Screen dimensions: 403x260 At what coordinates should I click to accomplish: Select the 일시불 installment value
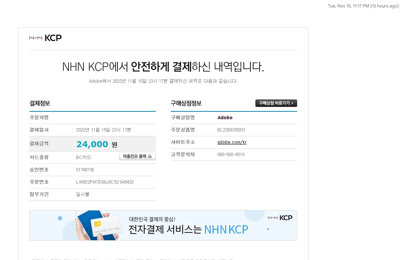[83, 194]
